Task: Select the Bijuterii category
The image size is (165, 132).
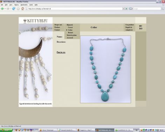Action: tap(70, 25)
